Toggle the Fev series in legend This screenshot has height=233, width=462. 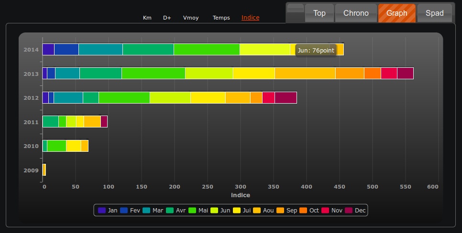[130, 211]
